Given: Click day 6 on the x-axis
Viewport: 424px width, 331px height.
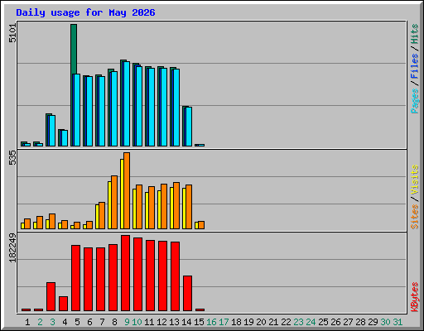Looking at the screenshot, I should coord(89,322).
